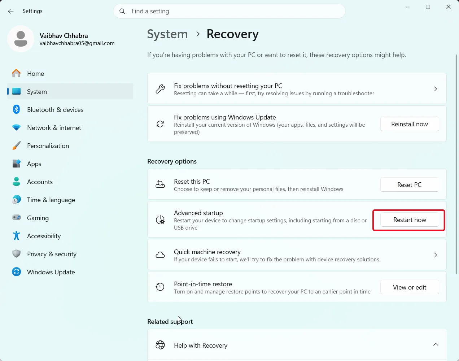Image resolution: width=459 pixels, height=361 pixels.
Task: Click the search magnifier icon
Action: pyautogui.click(x=123, y=11)
